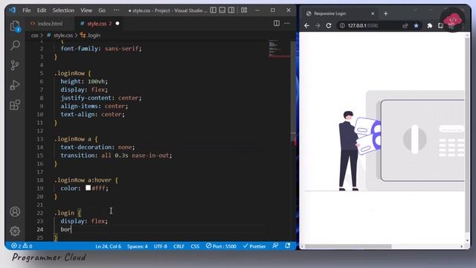Screen dimensions: 476x268
Task: Click browser horizontal scrollbar thumb
Action: pos(348,246)
